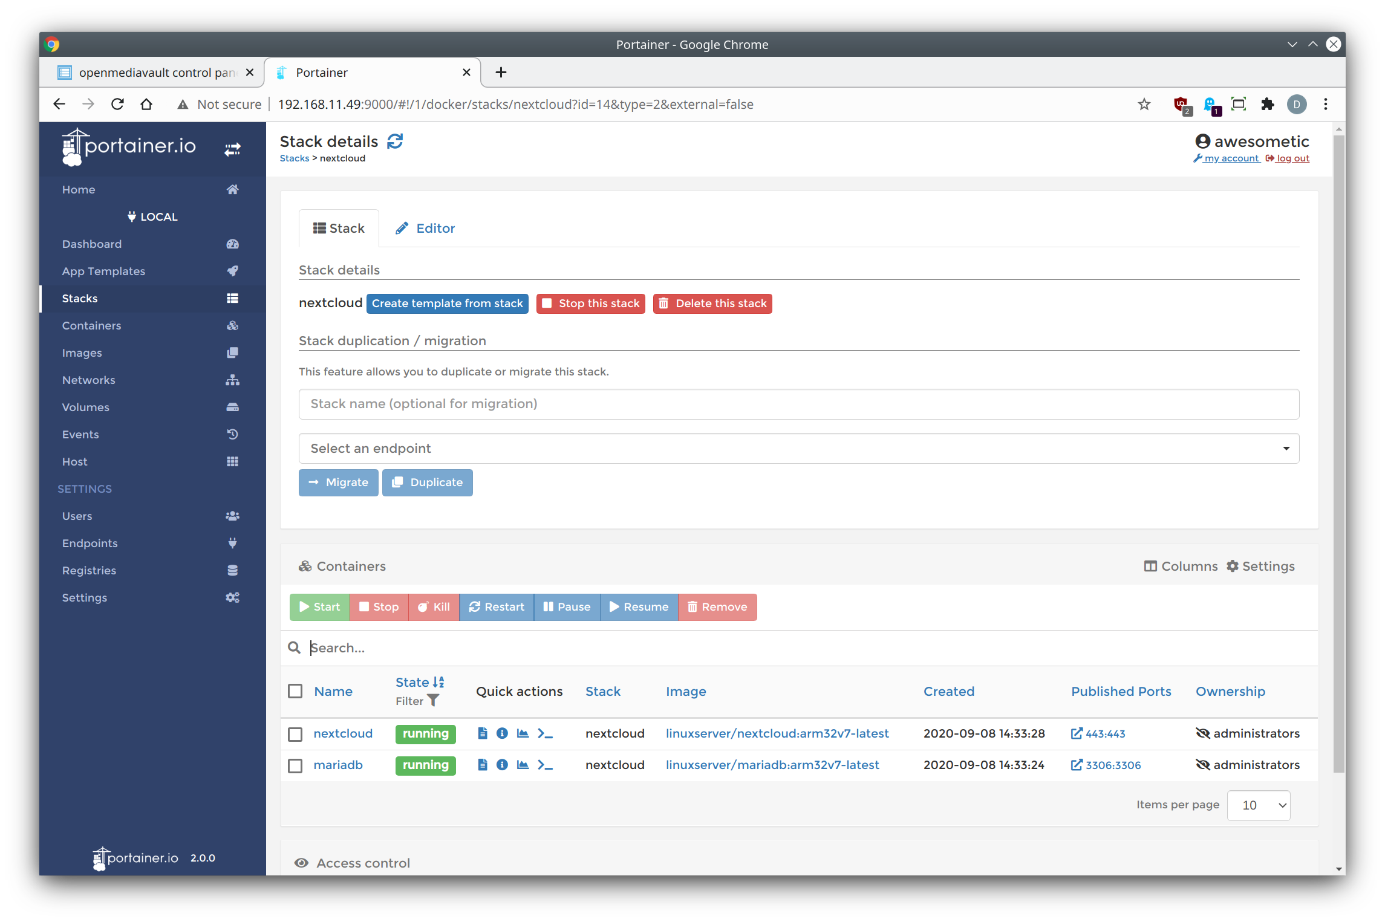The image size is (1385, 922).
Task: Check the nextcloud container checkbox
Action: [295, 734]
